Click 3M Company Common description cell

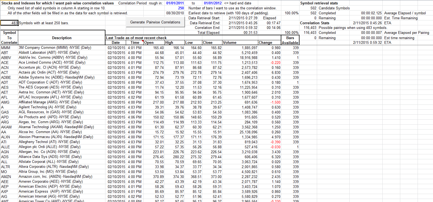pyautogui.click(x=62, y=48)
